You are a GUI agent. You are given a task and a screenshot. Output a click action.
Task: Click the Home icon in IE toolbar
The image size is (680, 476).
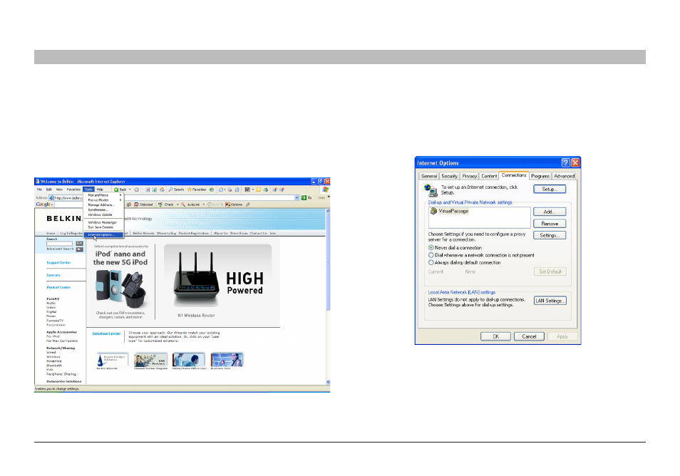(x=162, y=190)
